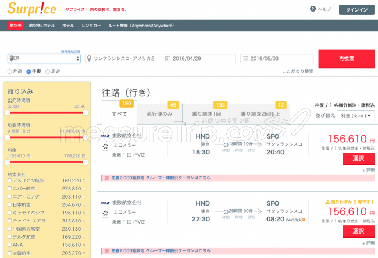This screenshot has height=258, width=378.
Task: Click the 海外発航空券 link
Action: (70, 51)
